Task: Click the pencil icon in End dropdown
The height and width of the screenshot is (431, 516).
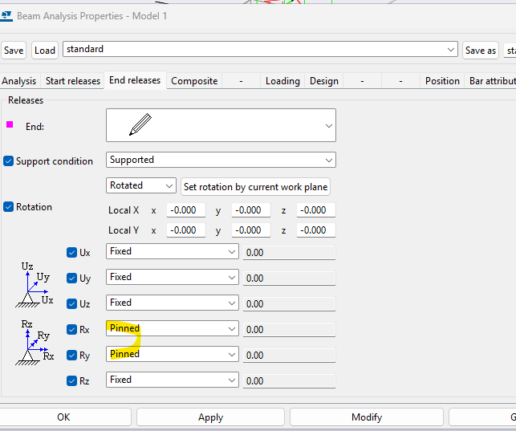Action: click(140, 125)
